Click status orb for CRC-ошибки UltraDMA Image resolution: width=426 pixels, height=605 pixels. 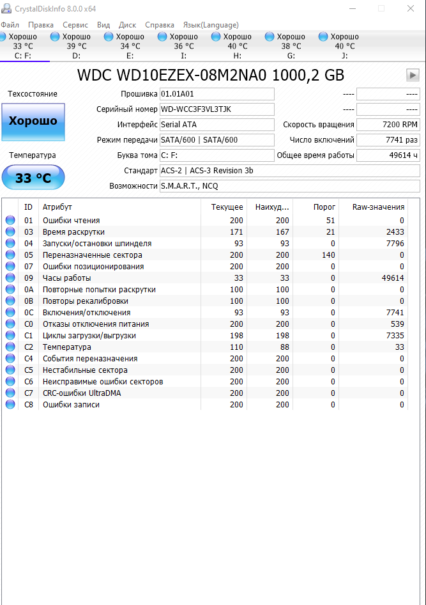(10, 393)
